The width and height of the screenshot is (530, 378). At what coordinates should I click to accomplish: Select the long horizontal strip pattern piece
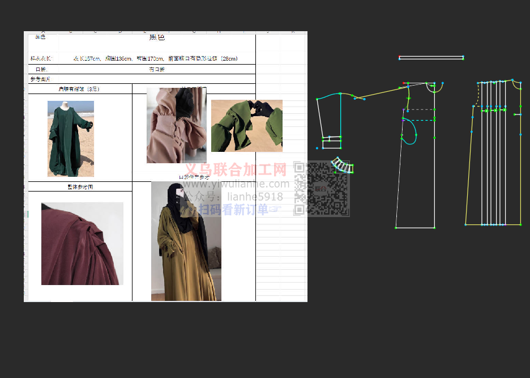431,57
